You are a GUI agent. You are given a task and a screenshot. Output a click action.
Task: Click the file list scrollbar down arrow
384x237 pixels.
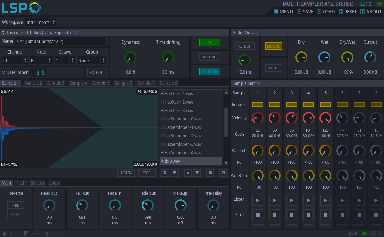(x=226, y=163)
